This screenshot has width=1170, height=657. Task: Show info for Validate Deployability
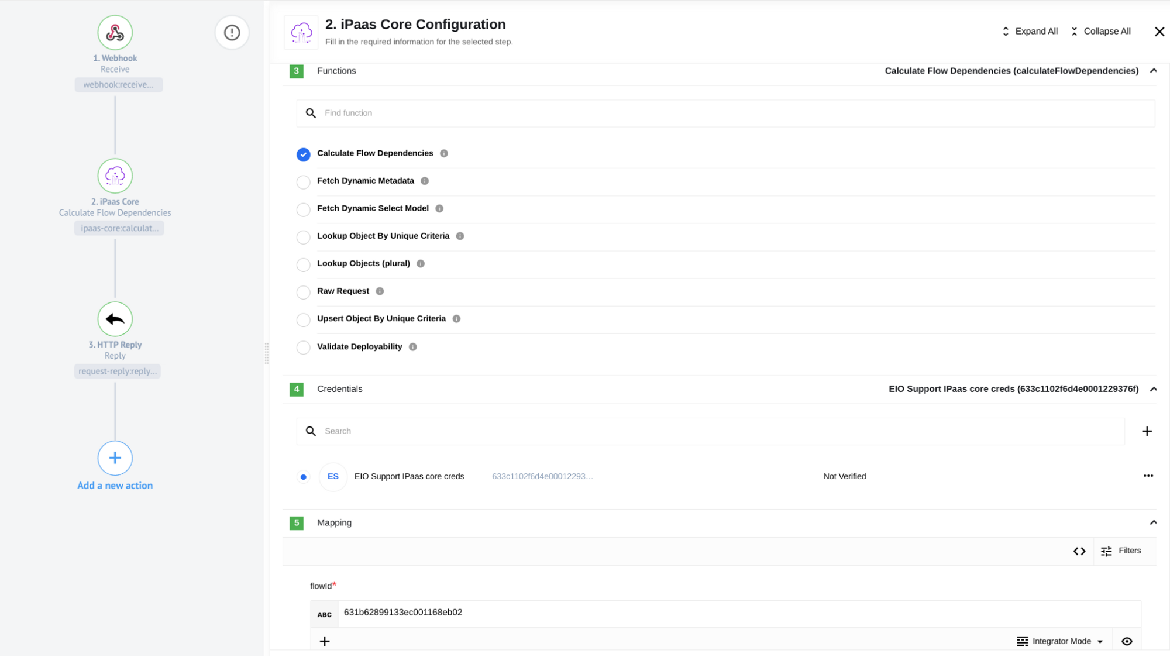click(x=413, y=347)
